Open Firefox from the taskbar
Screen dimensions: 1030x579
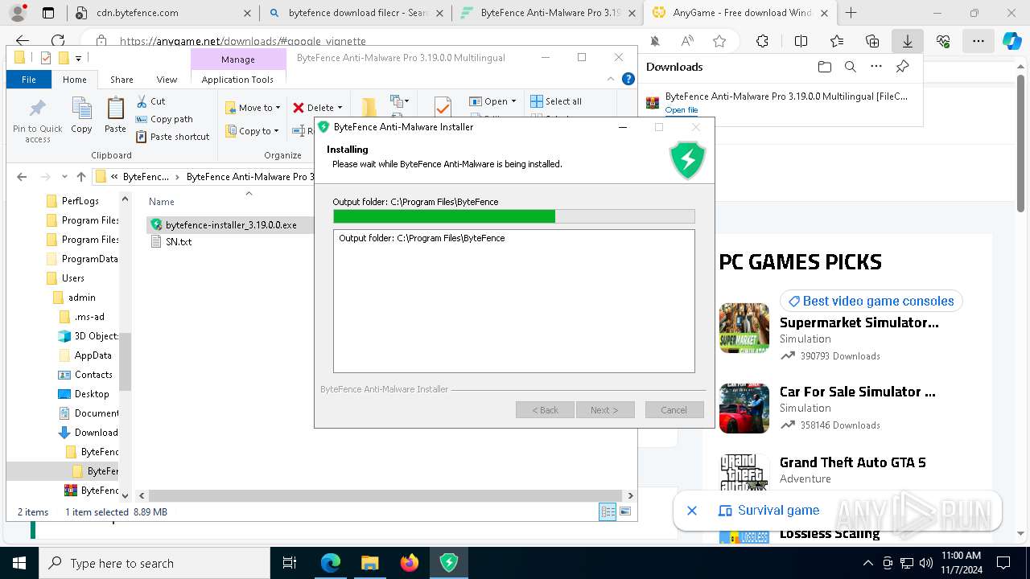[x=409, y=563]
